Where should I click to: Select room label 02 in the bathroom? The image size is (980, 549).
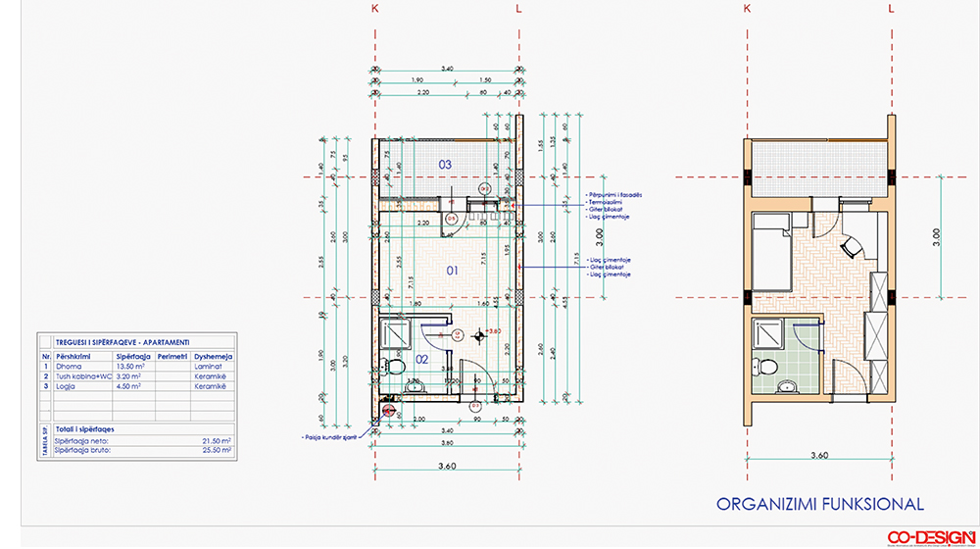423,359
